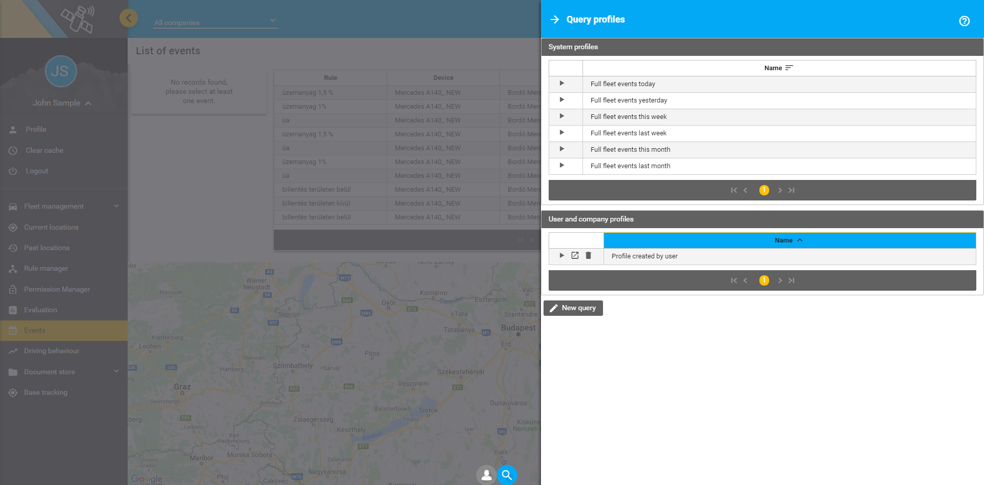Open Rule manager in sidebar
Viewport: 984px width, 485px height.
46,268
